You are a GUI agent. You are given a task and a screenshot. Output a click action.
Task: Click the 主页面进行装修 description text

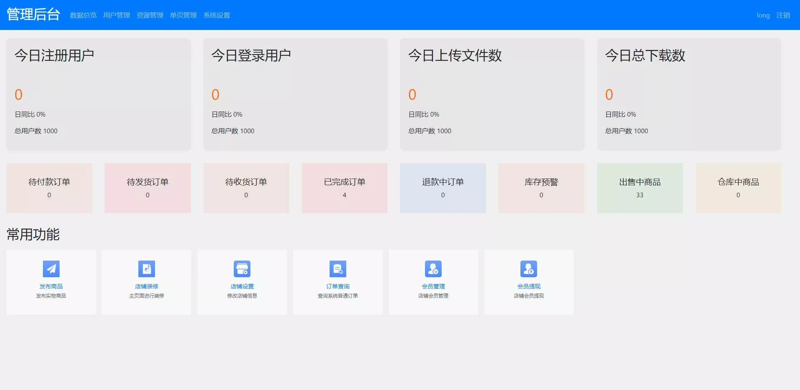[147, 296]
